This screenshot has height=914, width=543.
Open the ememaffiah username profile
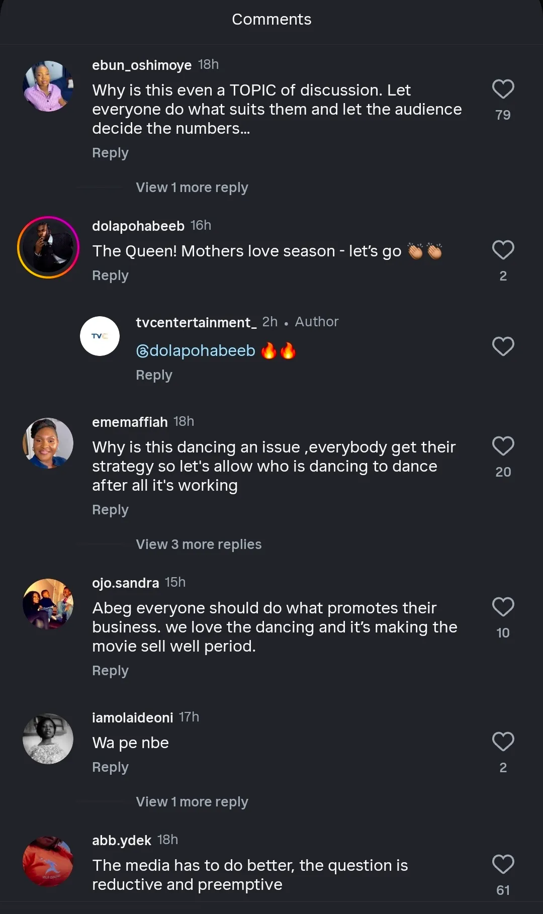(x=130, y=422)
